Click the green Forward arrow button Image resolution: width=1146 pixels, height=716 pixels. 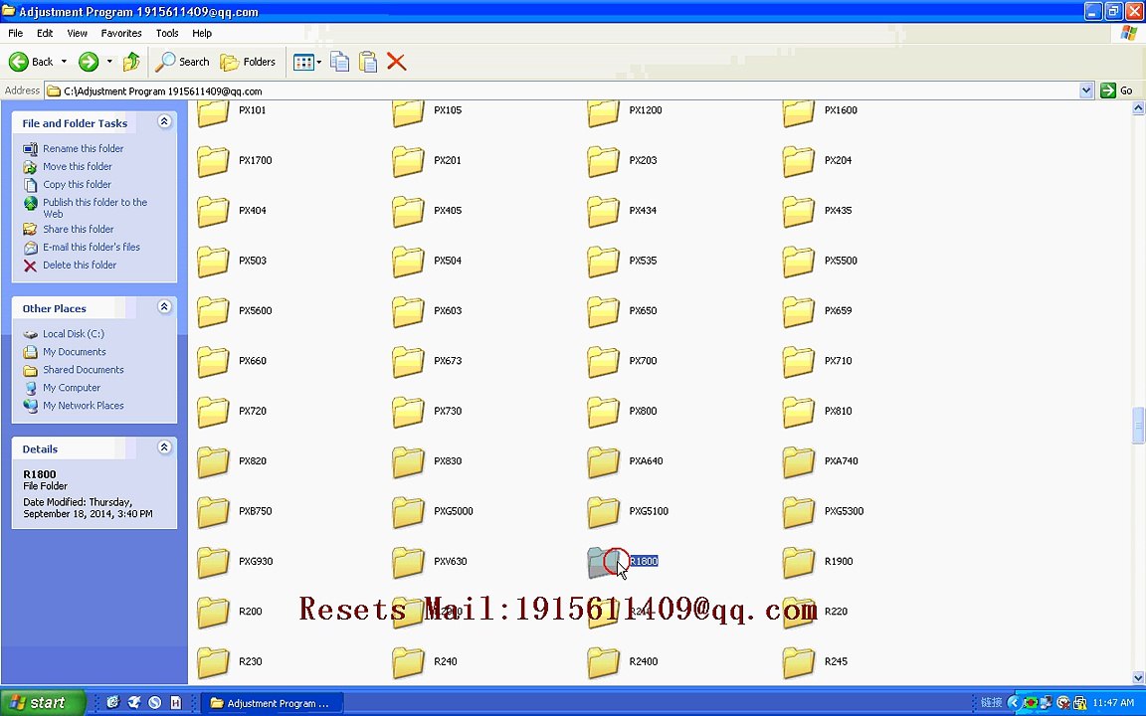click(x=89, y=62)
